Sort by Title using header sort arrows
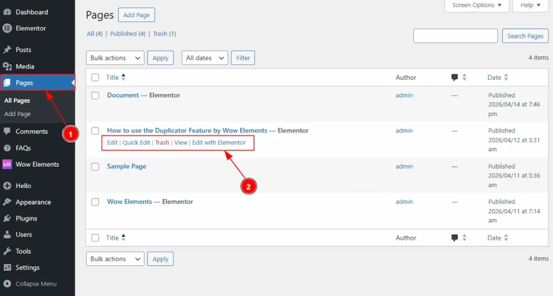 [x=124, y=77]
